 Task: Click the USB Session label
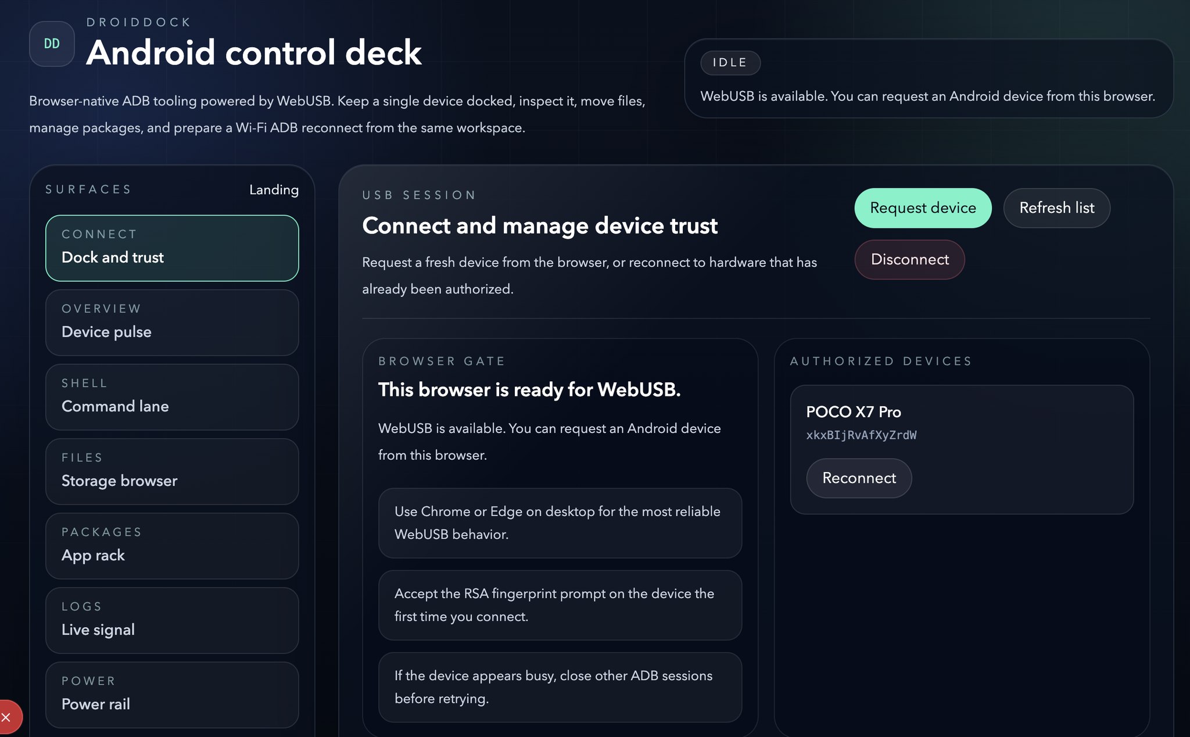point(419,195)
